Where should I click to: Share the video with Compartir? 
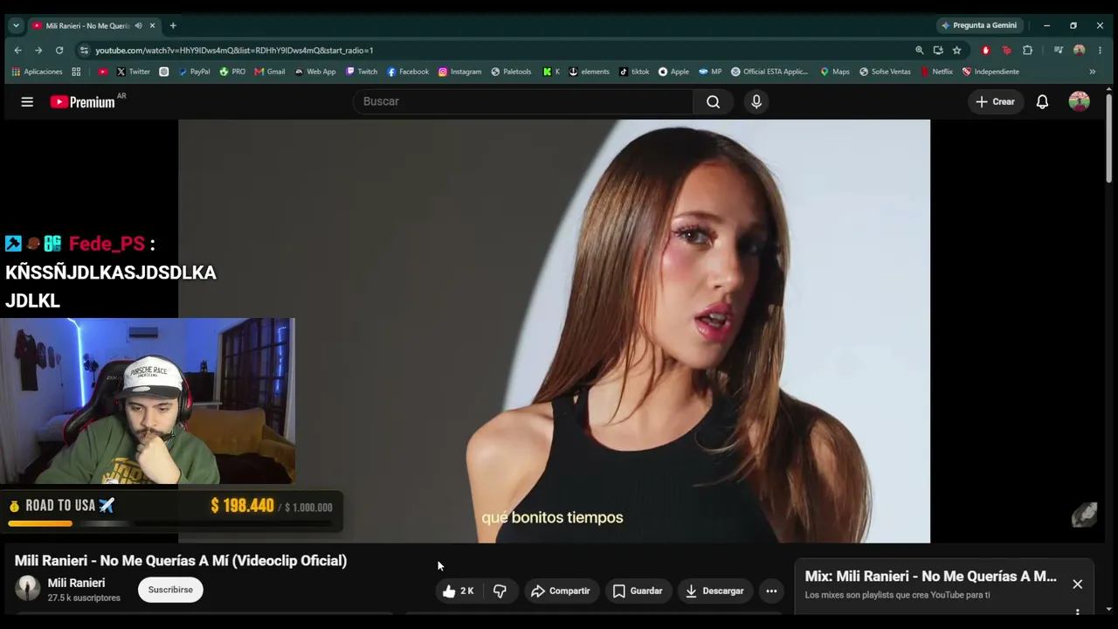click(x=560, y=591)
